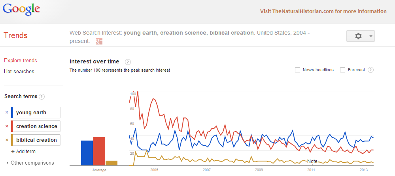Enable the News headlines checkbox

tap(297, 70)
